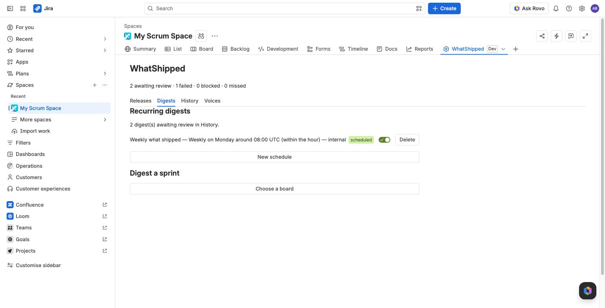Click the Choose a board button
This screenshot has height=308, width=605.
point(274,189)
